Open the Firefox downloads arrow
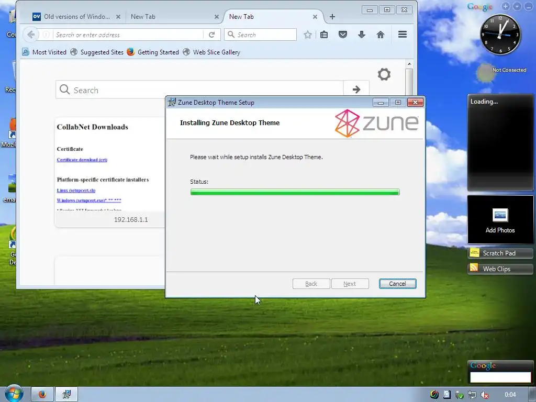The width and height of the screenshot is (536, 402). (x=362, y=35)
